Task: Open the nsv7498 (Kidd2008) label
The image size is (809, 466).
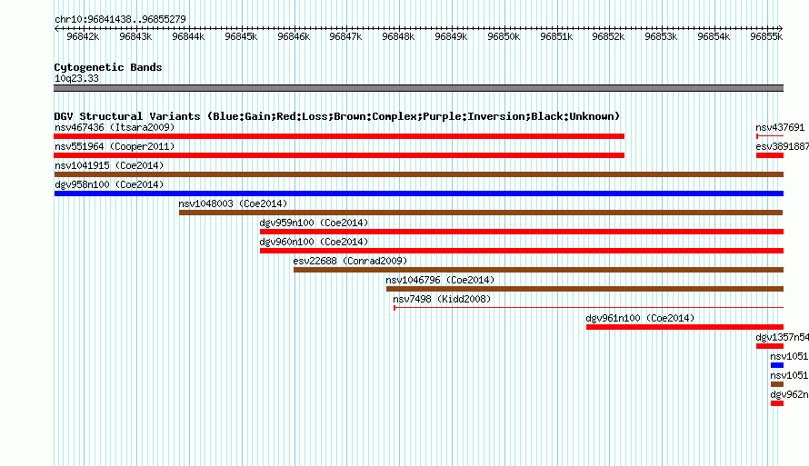Action: point(442,299)
